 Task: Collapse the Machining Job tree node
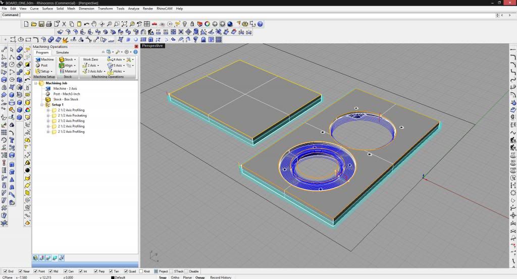(36, 83)
